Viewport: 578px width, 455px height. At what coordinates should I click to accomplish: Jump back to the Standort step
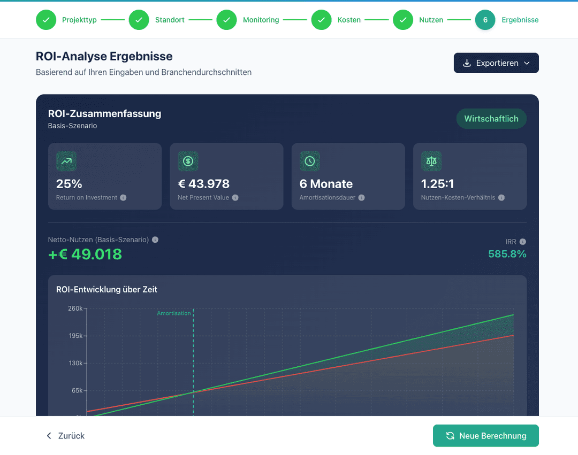pyautogui.click(x=139, y=20)
